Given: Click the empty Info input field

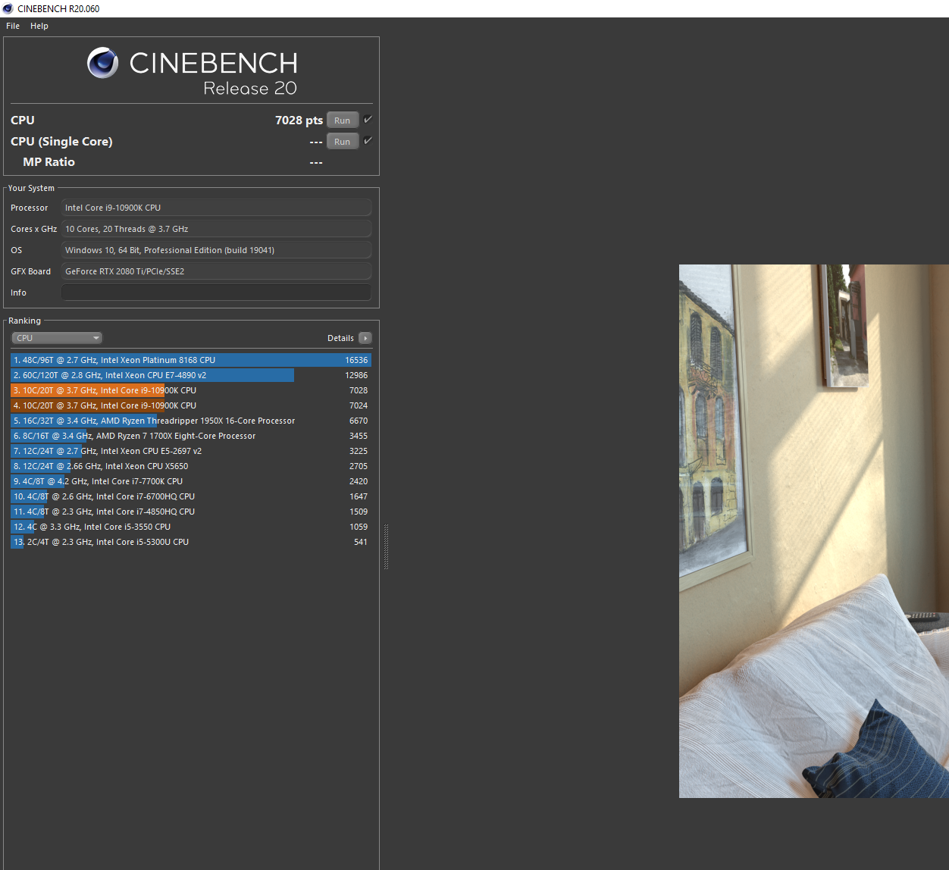Looking at the screenshot, I should click(x=216, y=293).
